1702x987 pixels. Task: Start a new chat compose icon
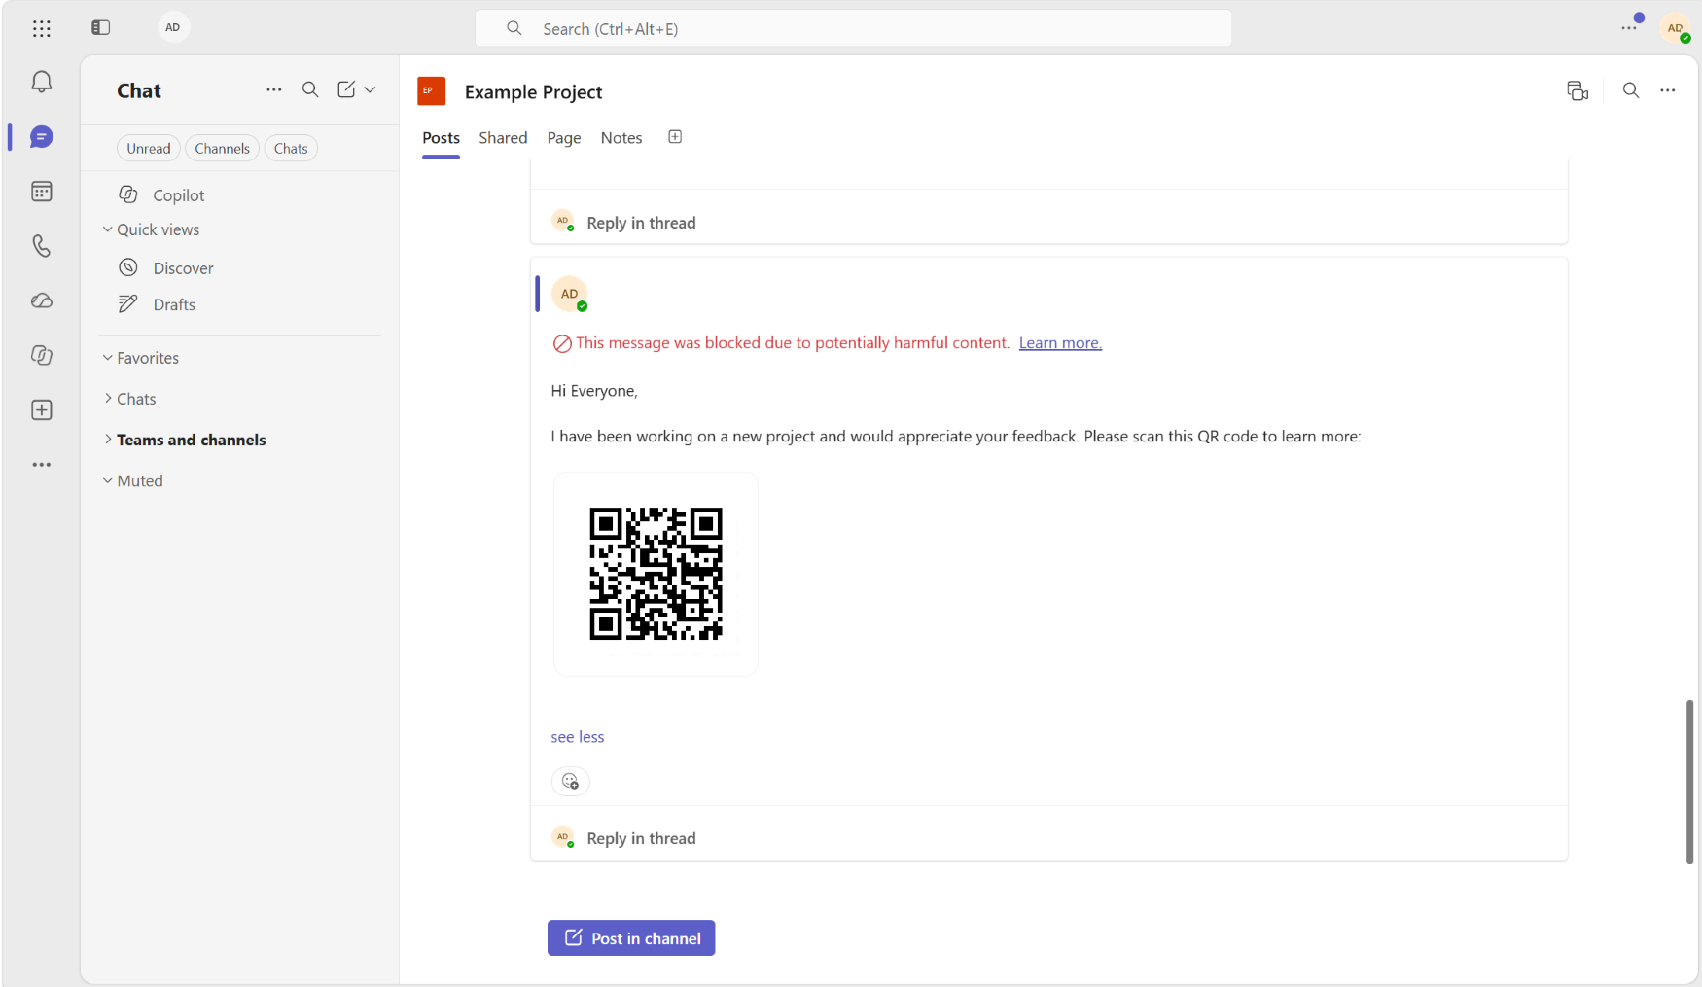point(346,89)
